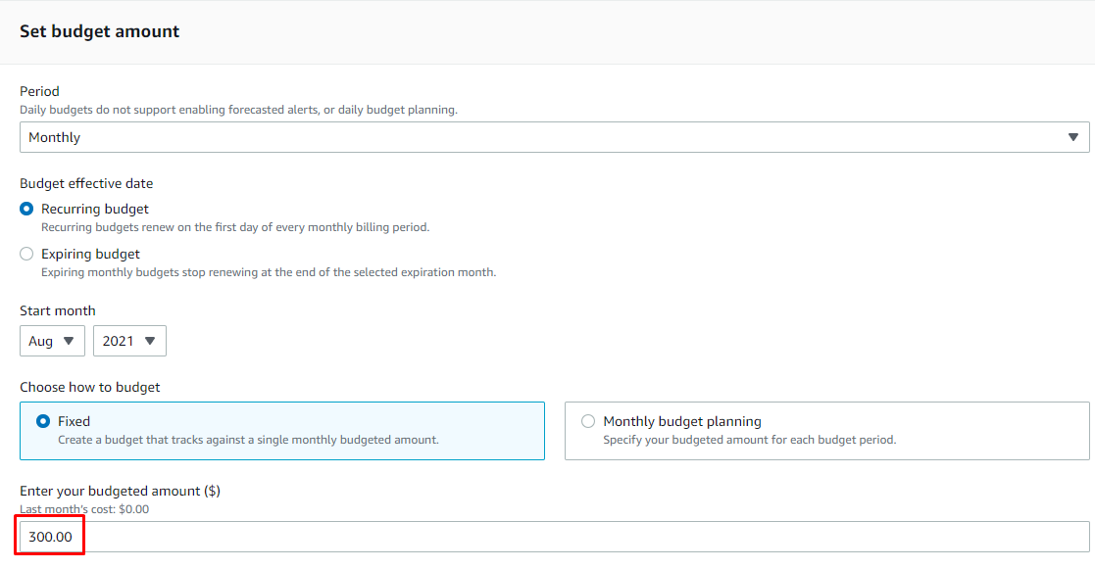
Task: Click the budgeted amount field showing 300.00
Action: [555, 537]
